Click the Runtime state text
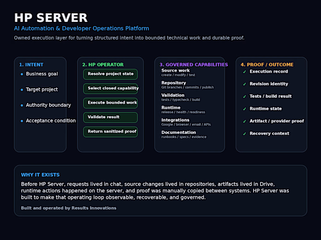Screen dimensions: 321x240 coord(266,109)
